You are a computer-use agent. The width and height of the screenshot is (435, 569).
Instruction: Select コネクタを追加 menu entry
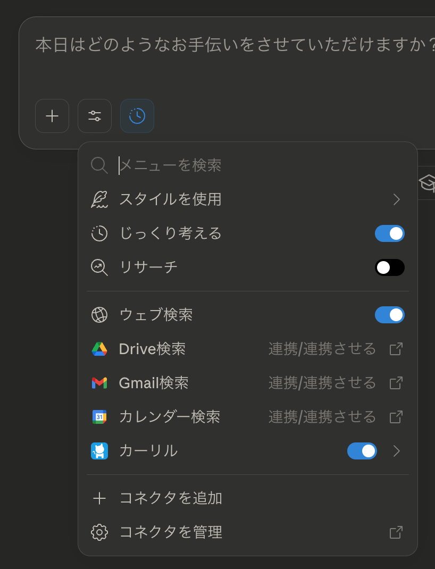click(x=171, y=498)
